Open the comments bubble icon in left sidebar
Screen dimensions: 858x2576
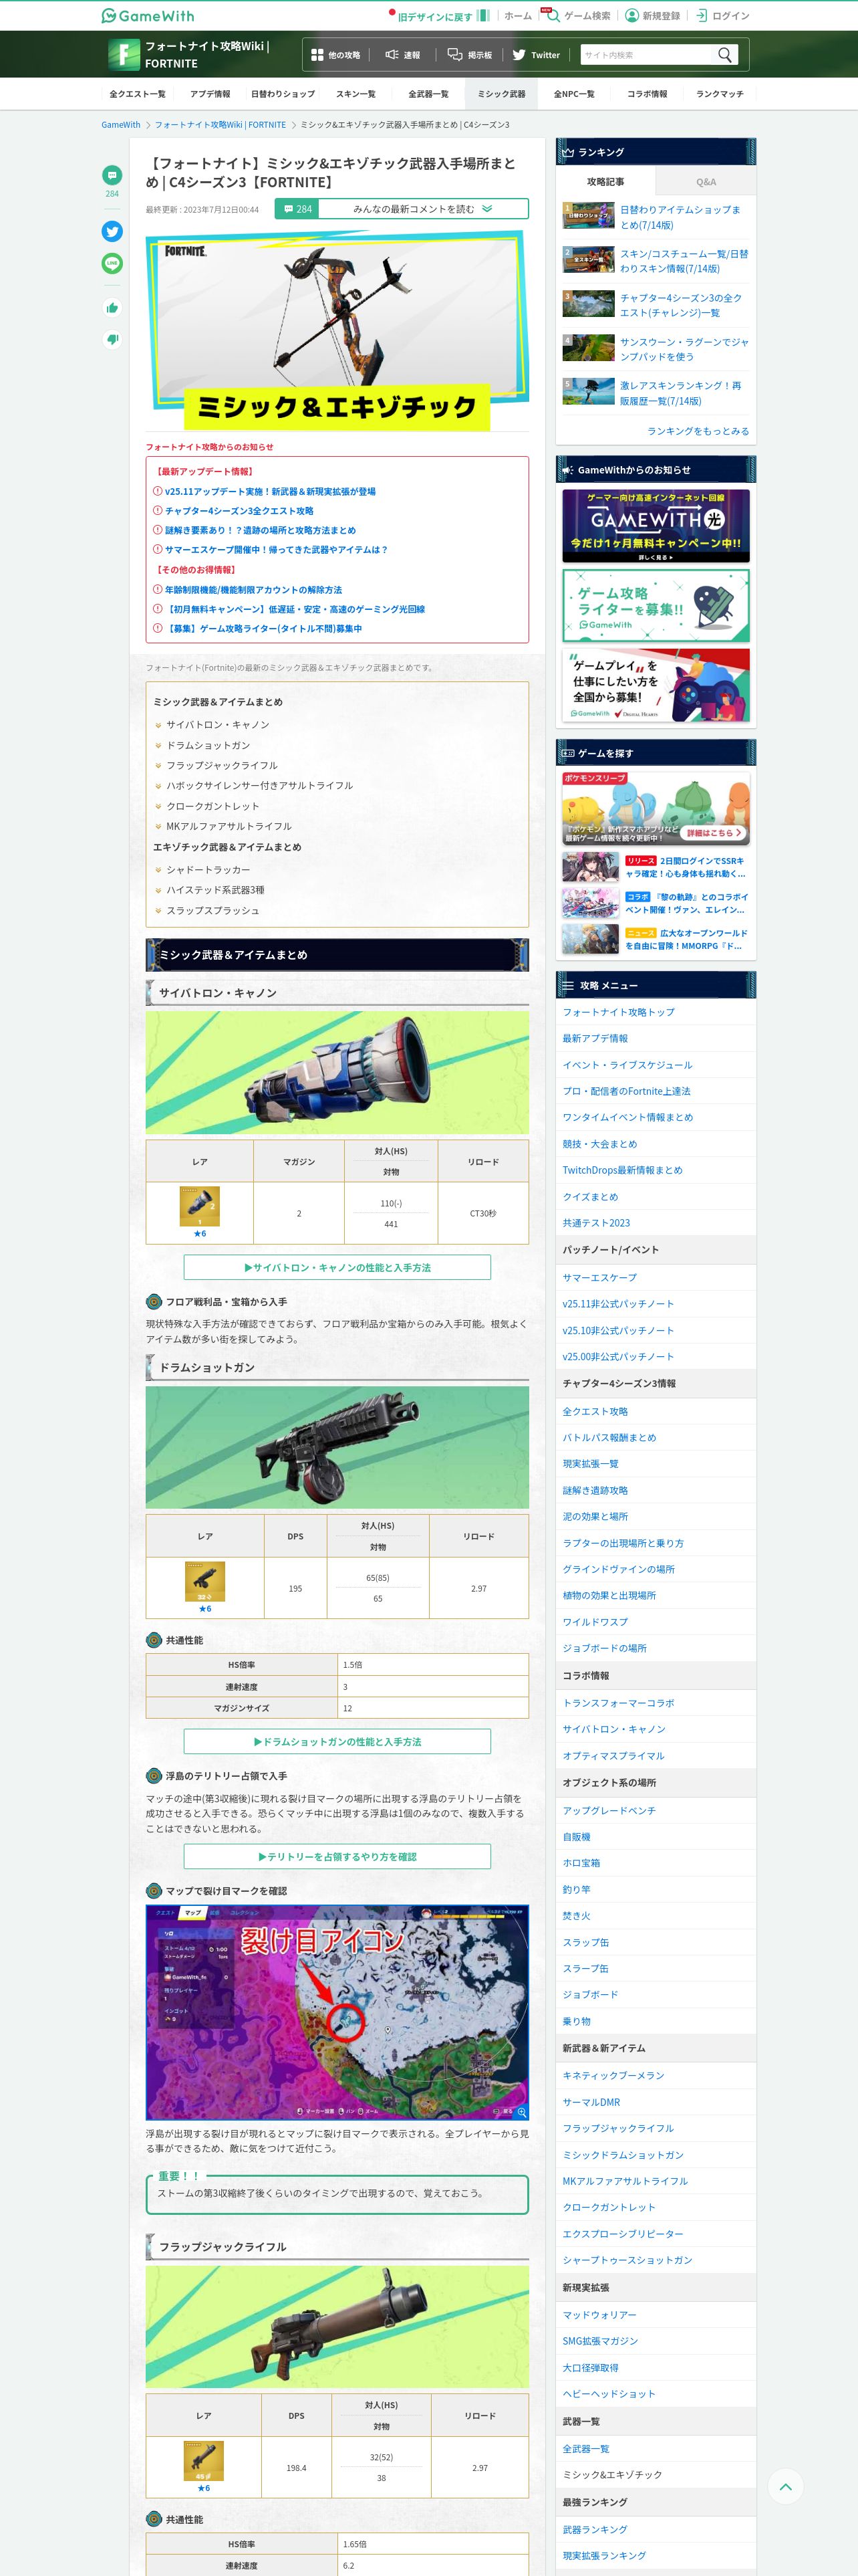click(112, 175)
